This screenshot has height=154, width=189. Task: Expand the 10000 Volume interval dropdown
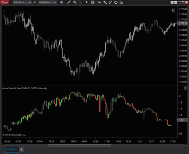(47, 3)
